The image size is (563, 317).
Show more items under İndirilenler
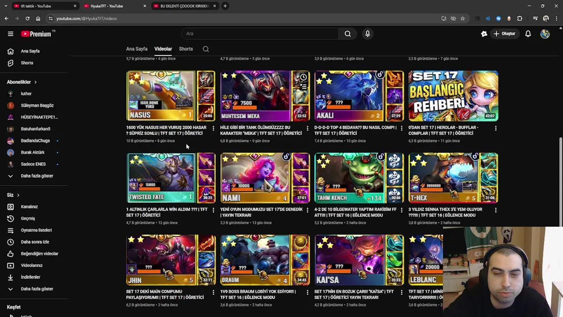34,289
